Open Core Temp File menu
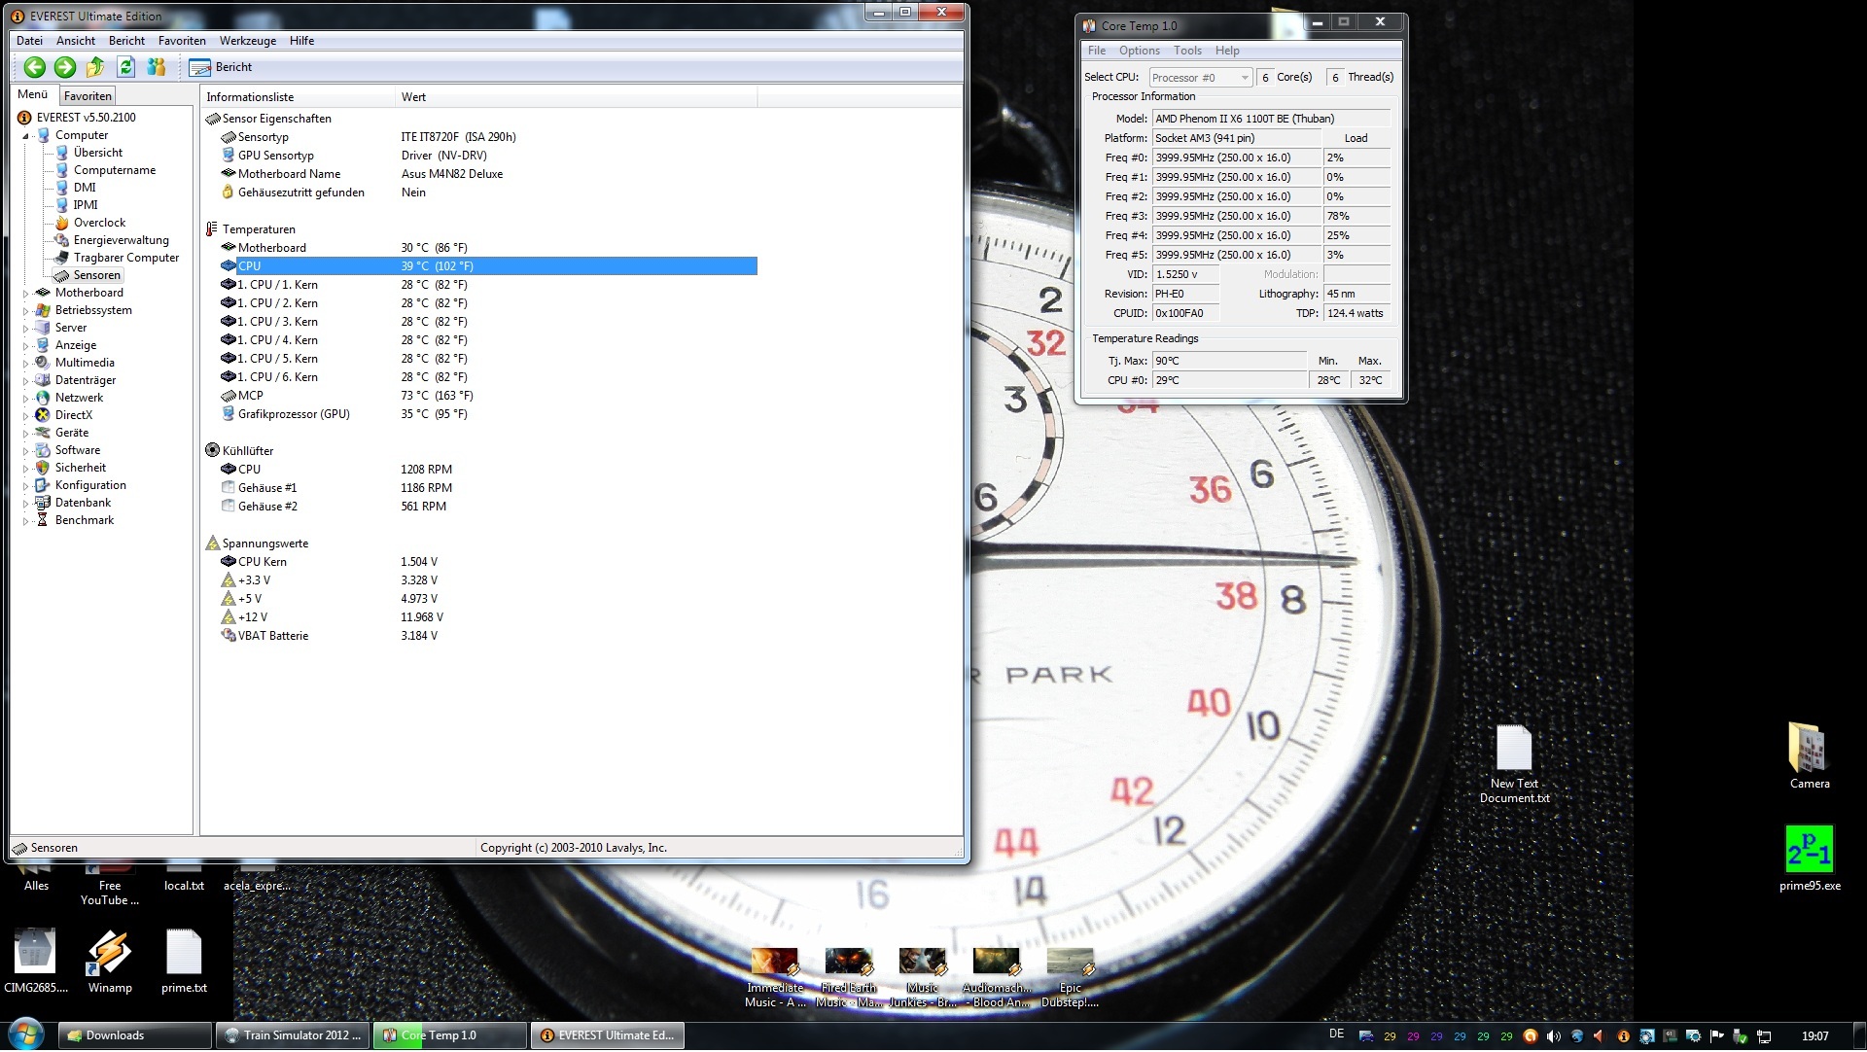The image size is (1867, 1052). pos(1097,51)
